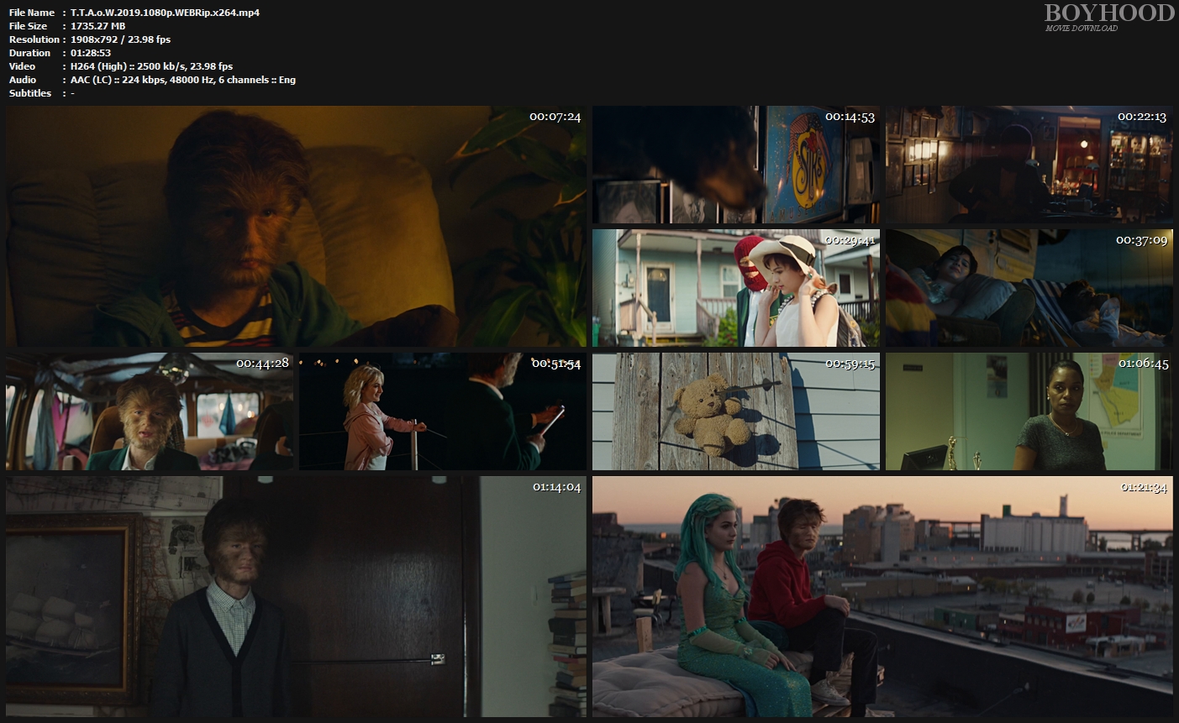Viewport: 1179px width, 723px height.
Task: Open the large thumbnail at 00:07:24
Action: coord(296,227)
